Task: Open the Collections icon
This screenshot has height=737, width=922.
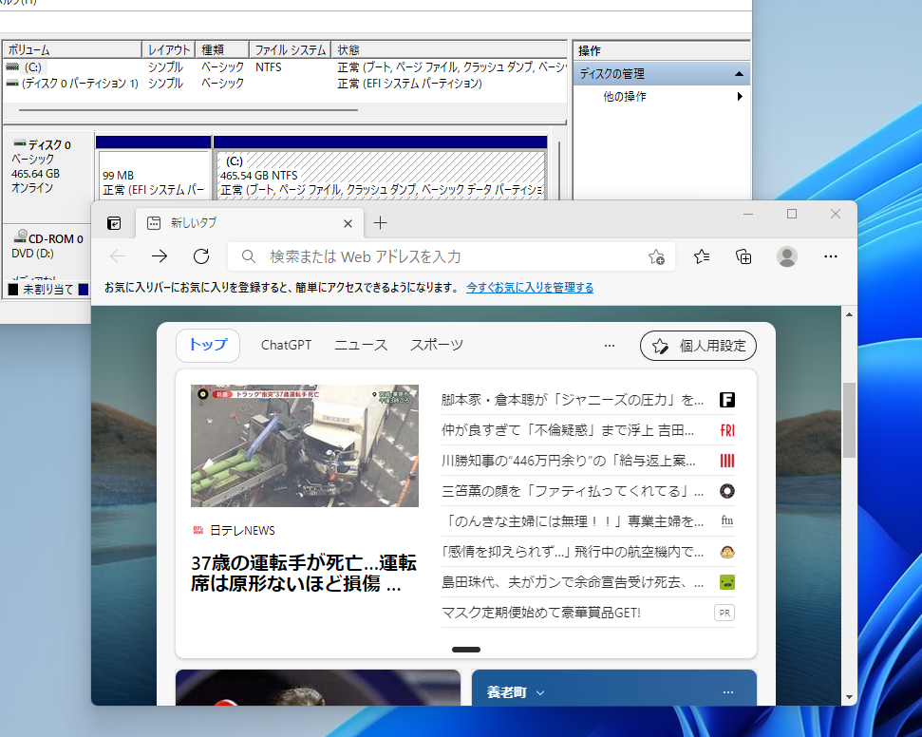Action: [x=743, y=256]
